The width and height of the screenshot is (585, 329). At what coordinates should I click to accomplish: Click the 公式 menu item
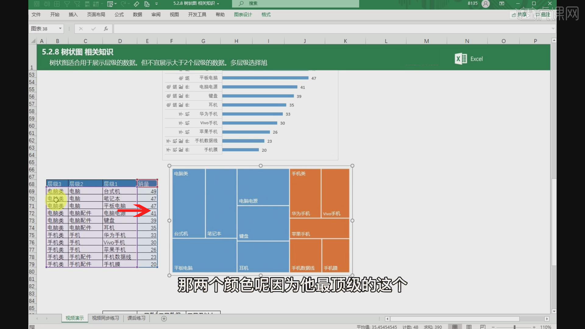point(119,14)
